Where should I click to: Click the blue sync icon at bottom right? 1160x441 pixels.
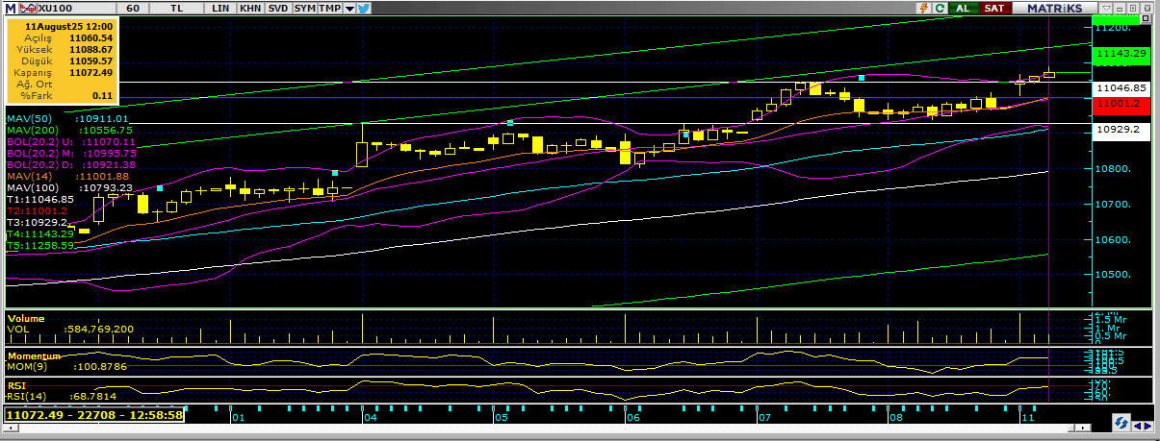[x=1121, y=422]
